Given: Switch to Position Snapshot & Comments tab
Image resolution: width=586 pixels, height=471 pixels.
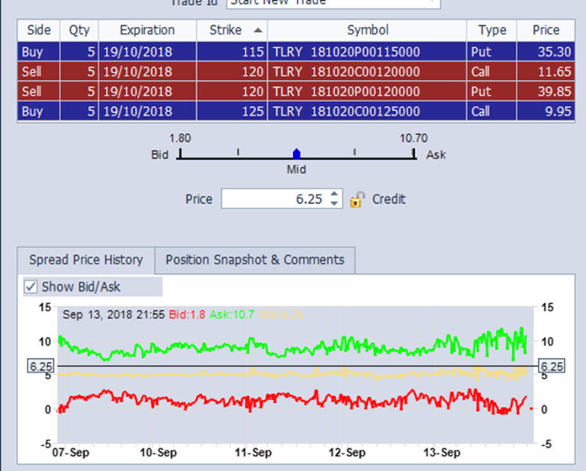Looking at the screenshot, I should (x=255, y=260).
